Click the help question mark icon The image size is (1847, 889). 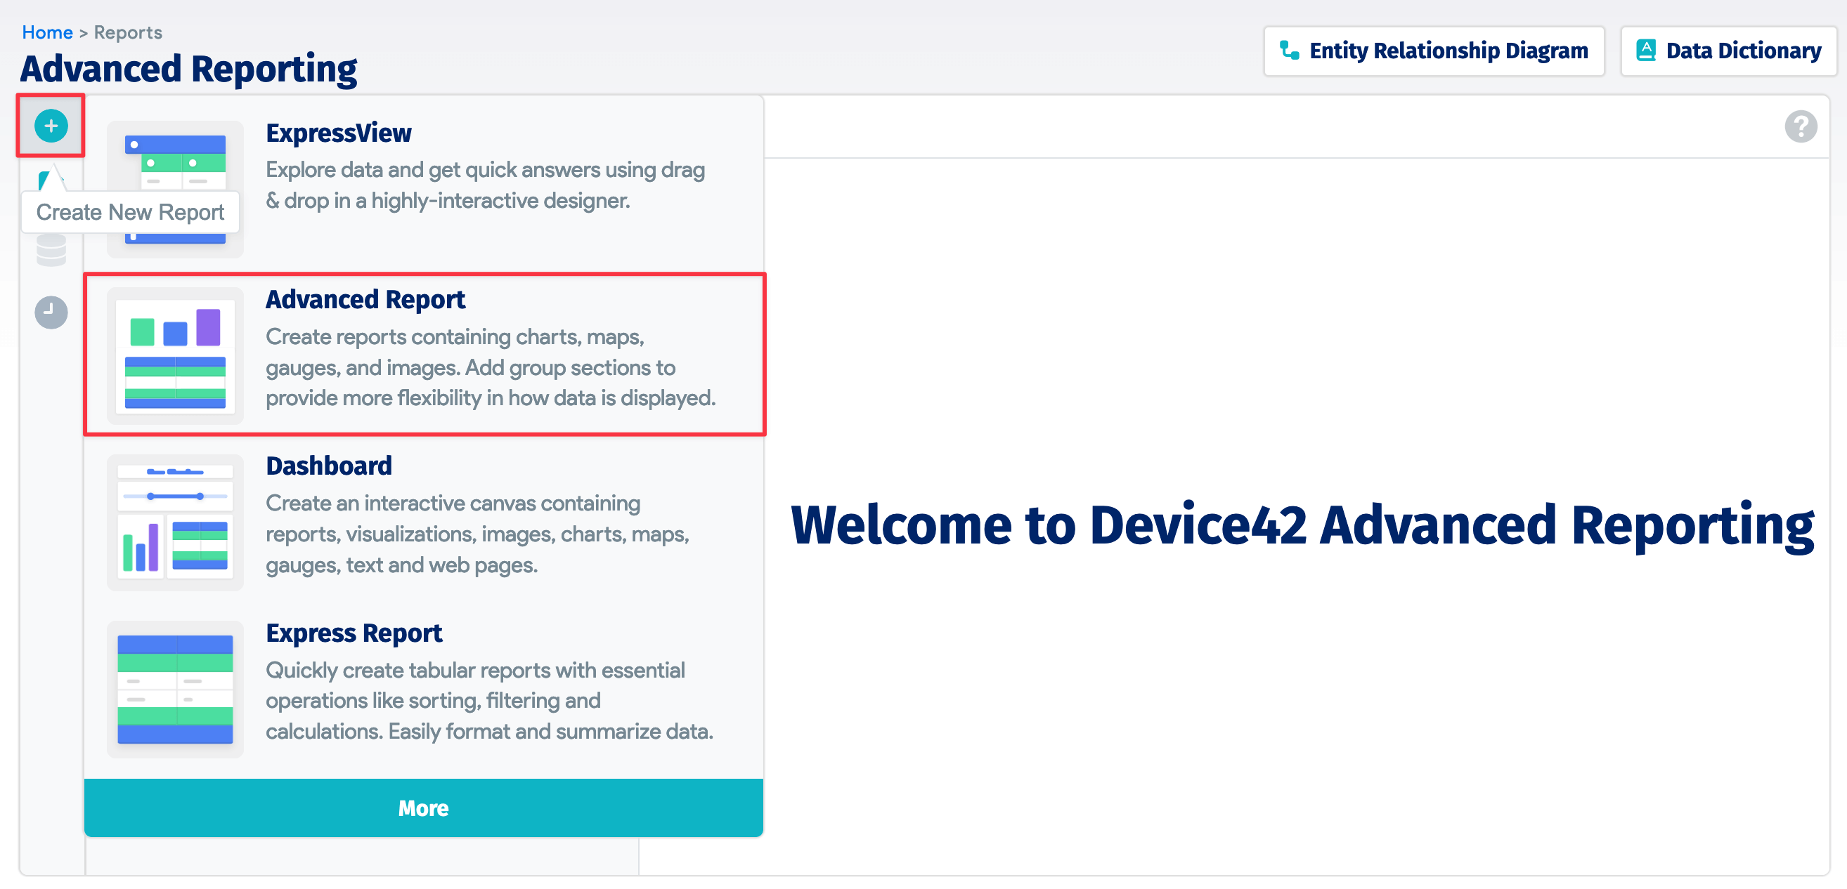1801,127
